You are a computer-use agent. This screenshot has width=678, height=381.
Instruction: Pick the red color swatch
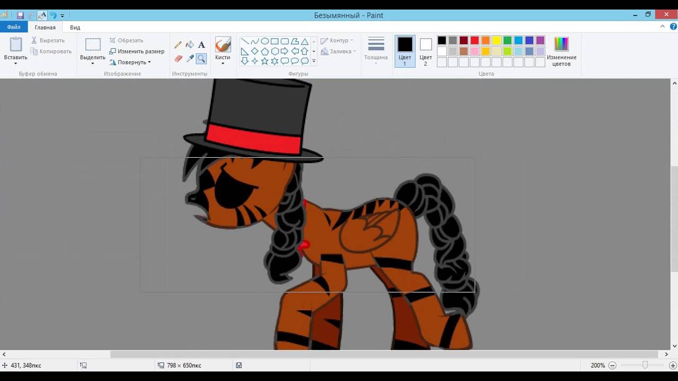click(475, 40)
